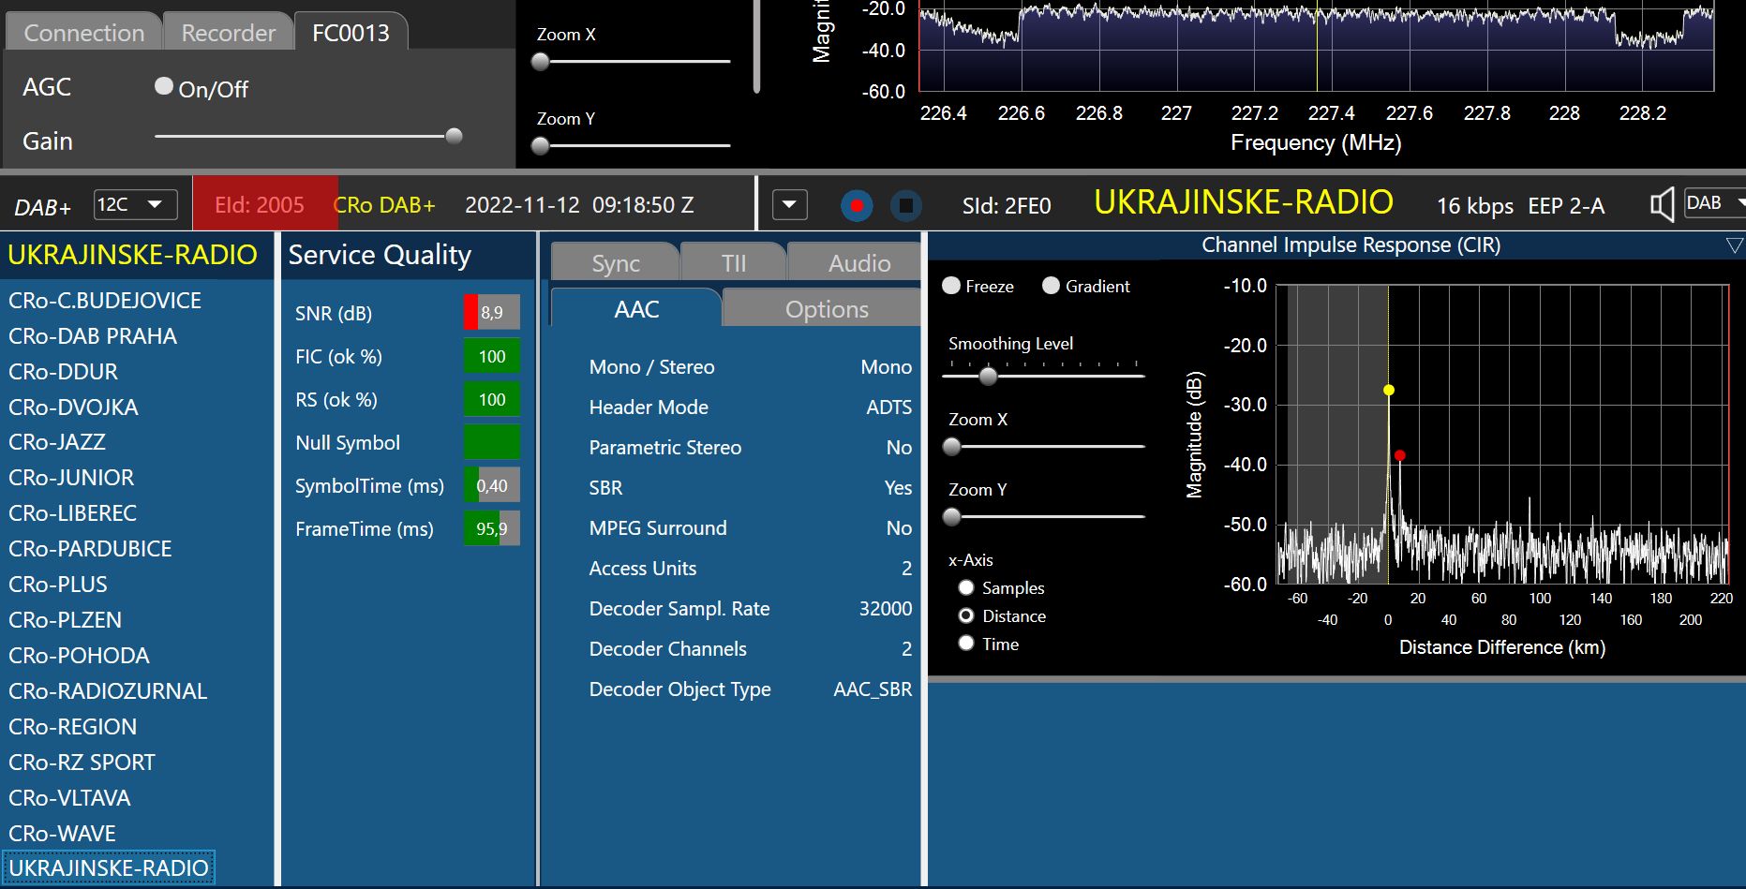Mute audio using the speaker icon
1746x889 pixels.
pyautogui.click(x=1662, y=204)
